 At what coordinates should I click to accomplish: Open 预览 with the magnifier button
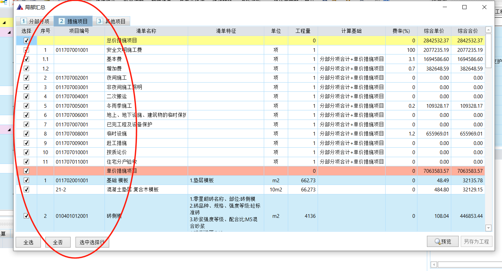pos(442,242)
